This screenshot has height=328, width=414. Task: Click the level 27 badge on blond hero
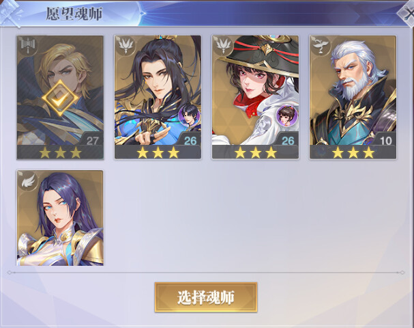(92, 141)
